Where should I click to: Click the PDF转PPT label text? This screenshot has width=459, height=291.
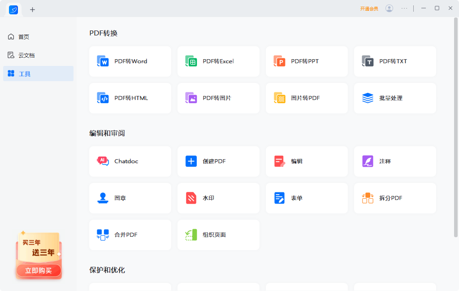tap(305, 61)
